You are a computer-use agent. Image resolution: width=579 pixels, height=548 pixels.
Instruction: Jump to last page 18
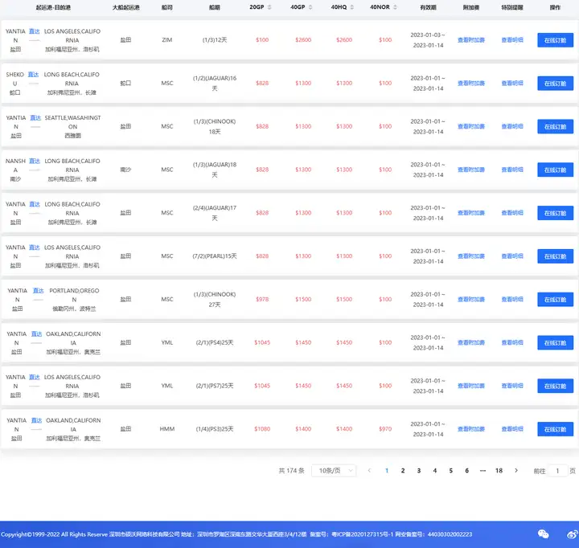(x=499, y=471)
